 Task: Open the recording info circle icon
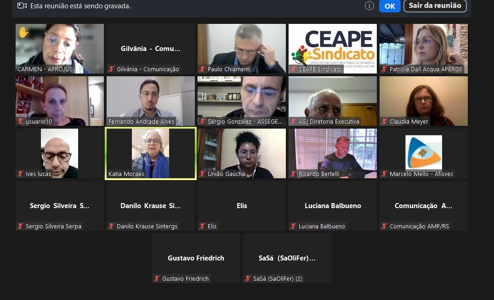point(369,6)
